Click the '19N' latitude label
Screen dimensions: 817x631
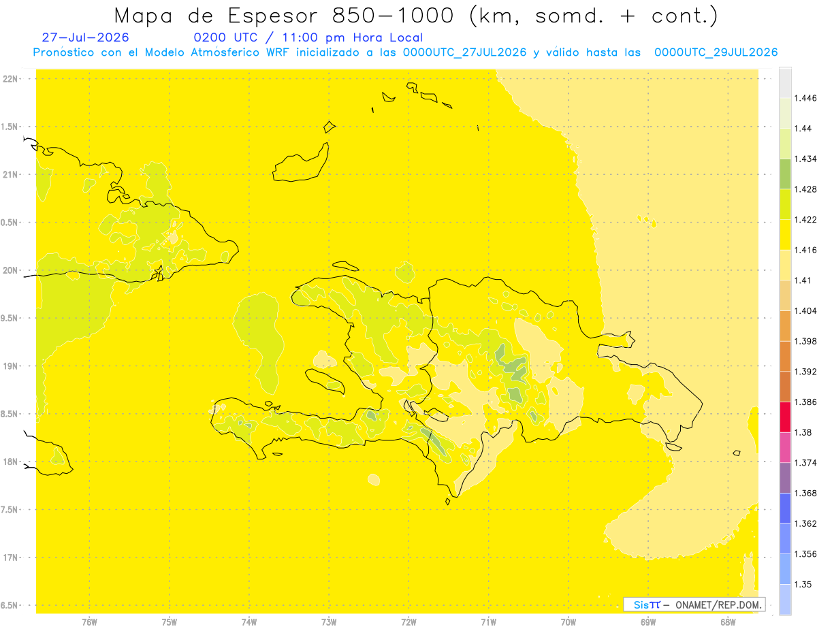coord(11,366)
